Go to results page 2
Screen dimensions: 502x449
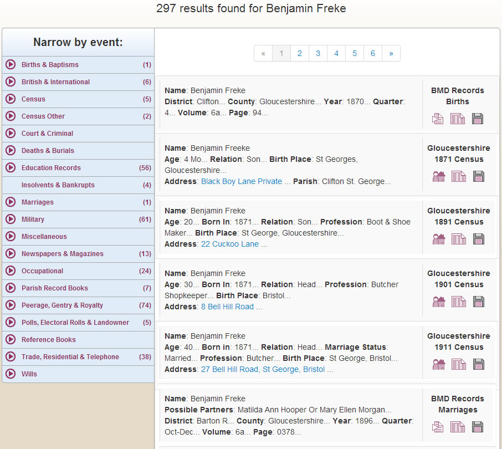coord(300,53)
